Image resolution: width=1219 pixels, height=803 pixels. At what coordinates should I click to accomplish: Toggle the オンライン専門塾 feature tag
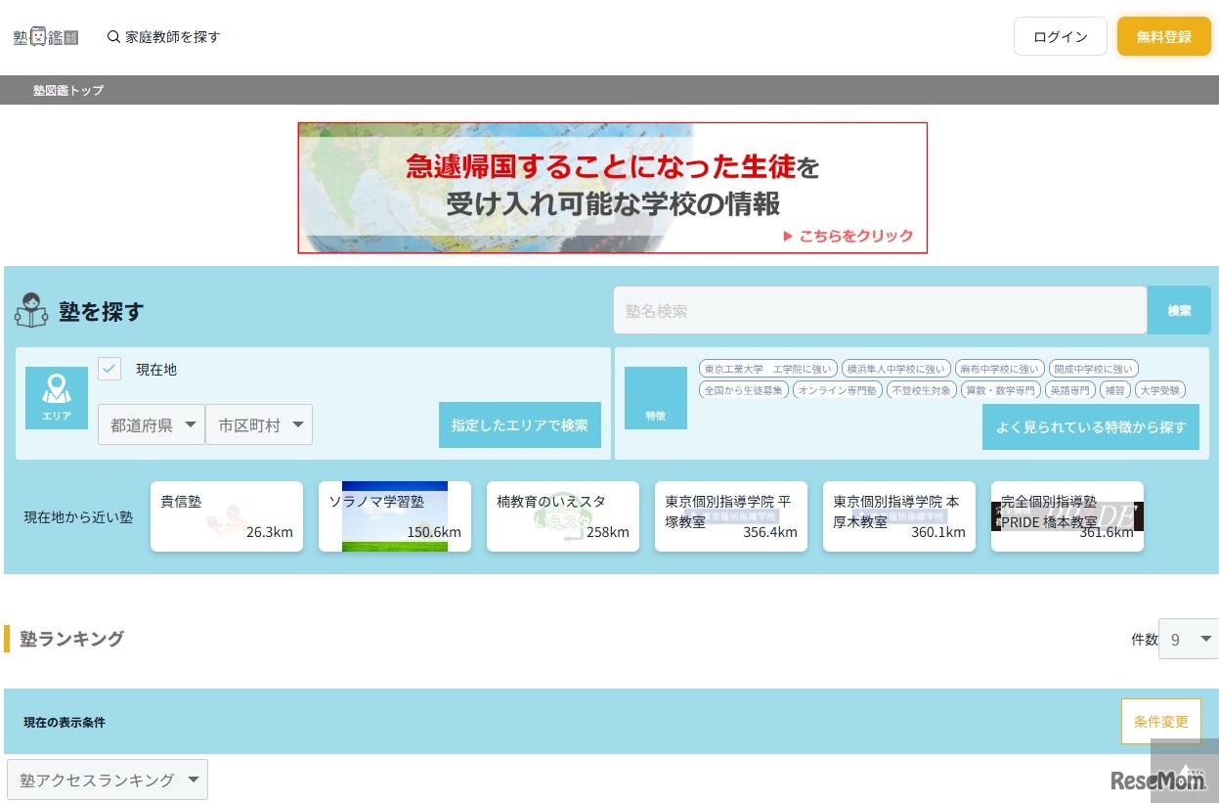coord(836,389)
